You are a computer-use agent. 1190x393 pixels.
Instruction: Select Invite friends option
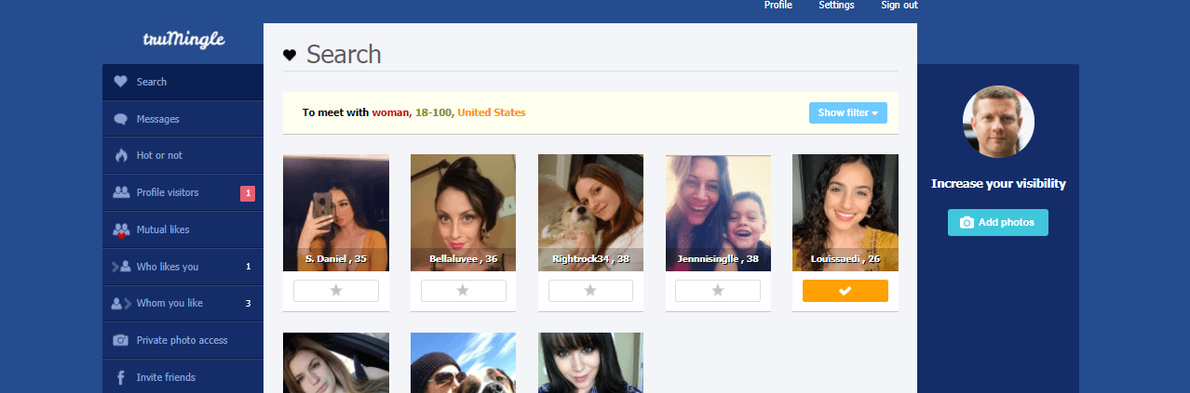tap(183, 377)
